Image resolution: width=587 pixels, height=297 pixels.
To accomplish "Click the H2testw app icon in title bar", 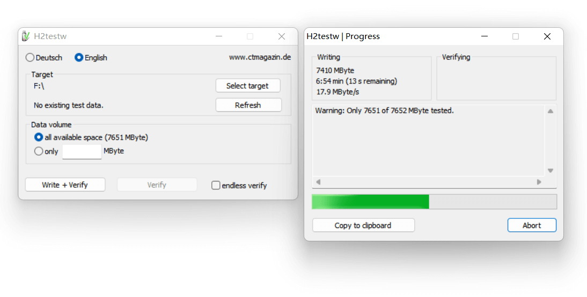I will [x=25, y=36].
